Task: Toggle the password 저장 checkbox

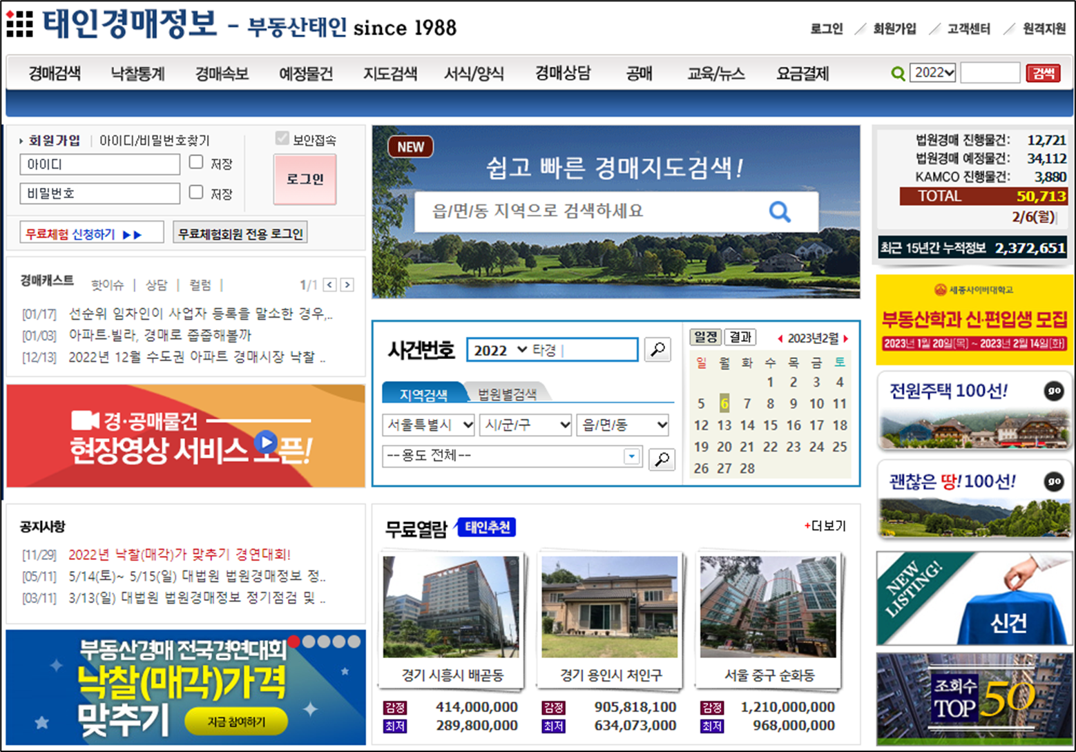Action: [196, 192]
